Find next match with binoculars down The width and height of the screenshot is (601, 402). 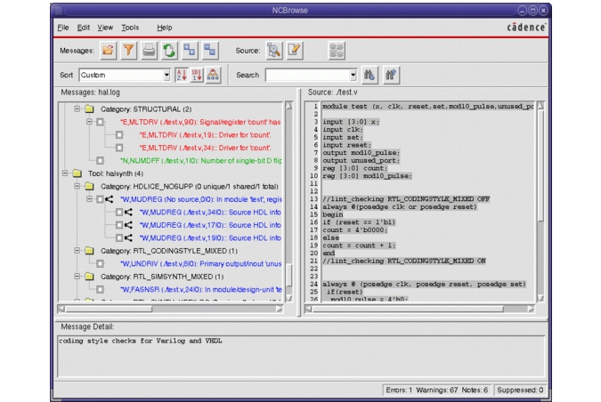pos(370,75)
